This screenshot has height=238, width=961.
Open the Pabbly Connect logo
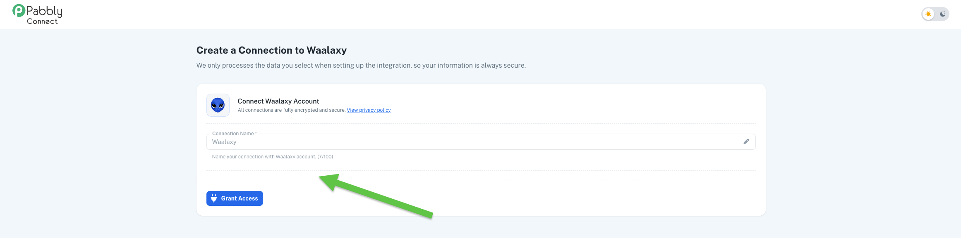click(37, 14)
